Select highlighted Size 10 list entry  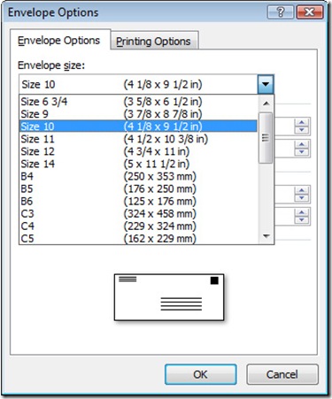(138, 127)
